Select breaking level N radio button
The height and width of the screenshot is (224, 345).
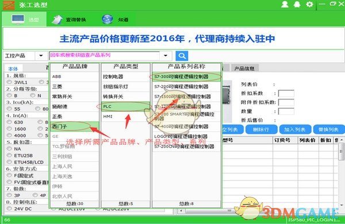33,95
